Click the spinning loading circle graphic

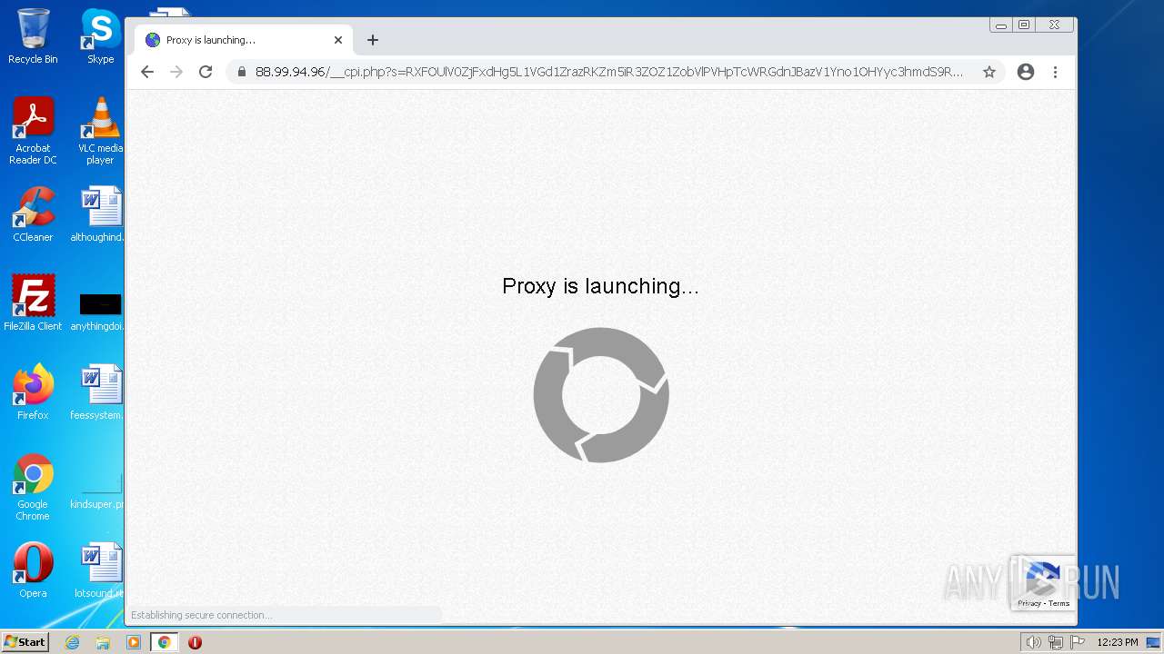(x=601, y=395)
